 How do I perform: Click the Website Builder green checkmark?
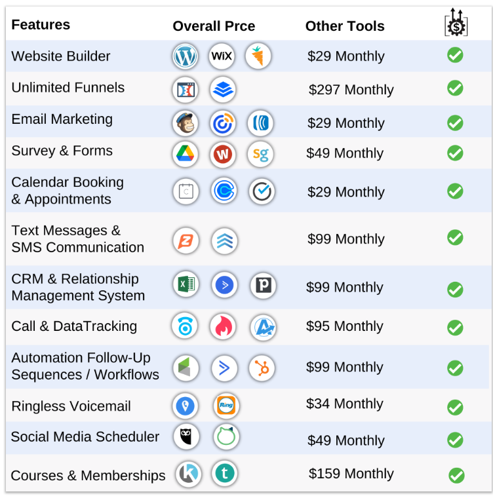tap(455, 55)
